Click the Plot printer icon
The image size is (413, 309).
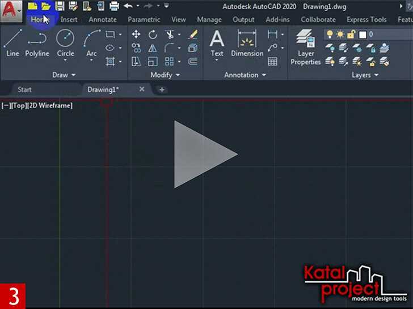(114, 6)
